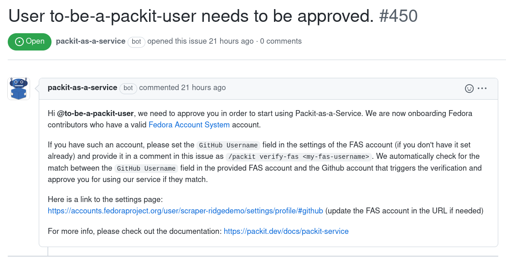The width and height of the screenshot is (506, 263).
Task: Open the emoji reaction picker on the comment
Action: click(x=469, y=88)
